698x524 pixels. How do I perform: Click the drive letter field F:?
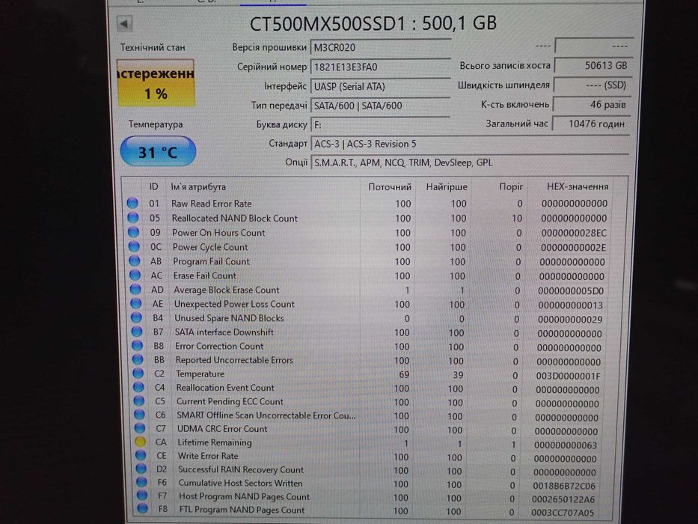[x=381, y=125]
